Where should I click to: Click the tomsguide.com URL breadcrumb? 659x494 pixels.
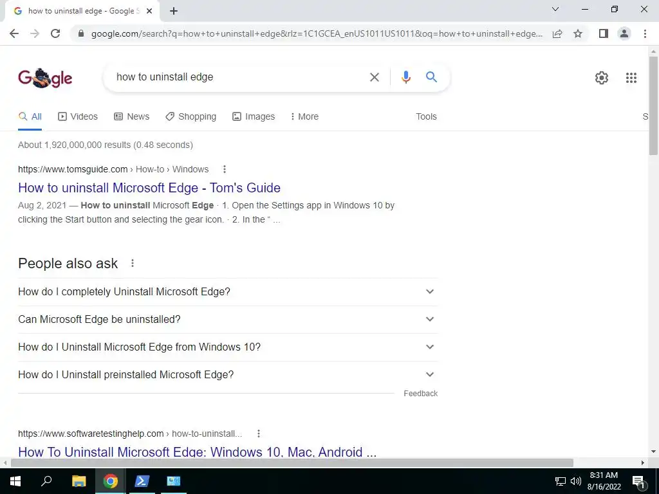113,169
